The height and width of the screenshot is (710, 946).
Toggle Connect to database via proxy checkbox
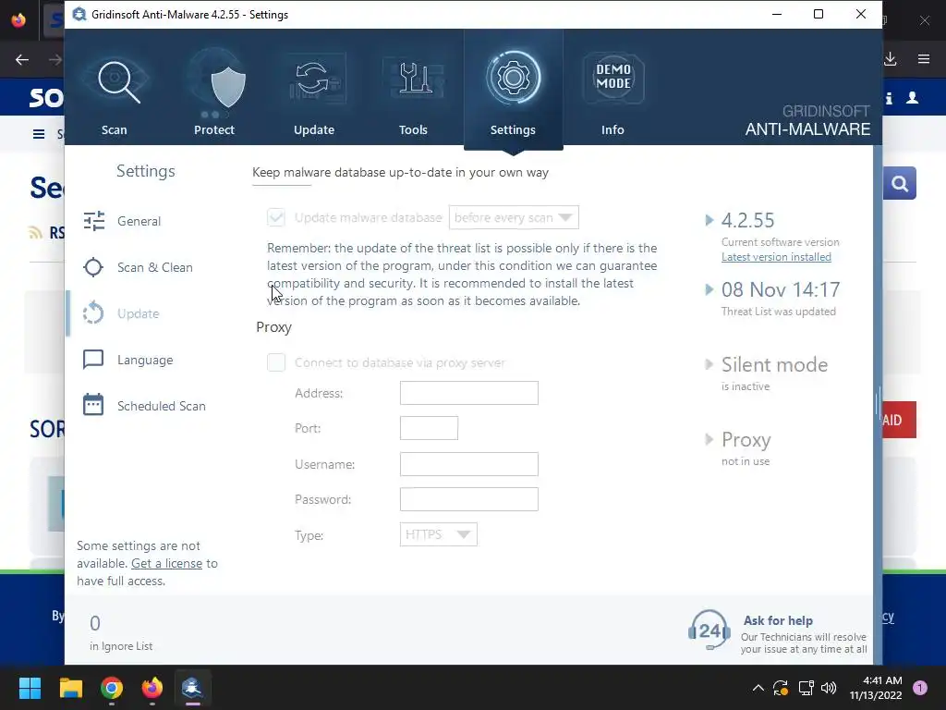(x=276, y=362)
